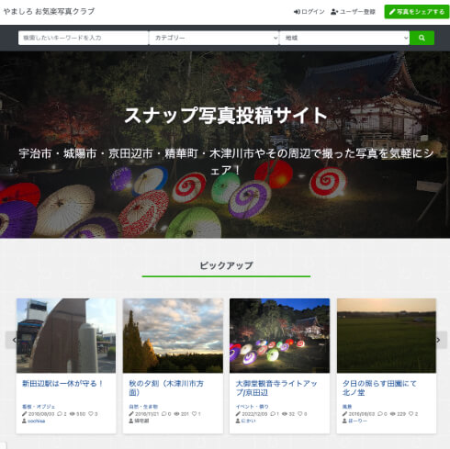Click the ピックアップ heading
The width and height of the screenshot is (450, 449).
click(226, 265)
